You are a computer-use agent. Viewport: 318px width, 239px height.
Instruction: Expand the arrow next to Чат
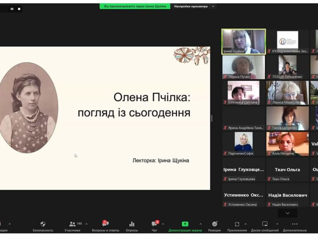click(x=163, y=224)
